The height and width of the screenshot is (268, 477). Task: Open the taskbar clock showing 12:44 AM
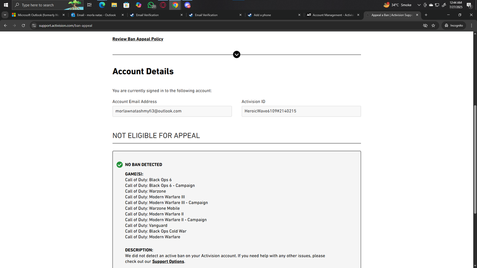456,5
